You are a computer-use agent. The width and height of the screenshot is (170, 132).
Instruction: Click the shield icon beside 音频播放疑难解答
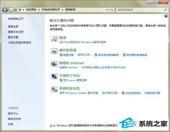124,55
